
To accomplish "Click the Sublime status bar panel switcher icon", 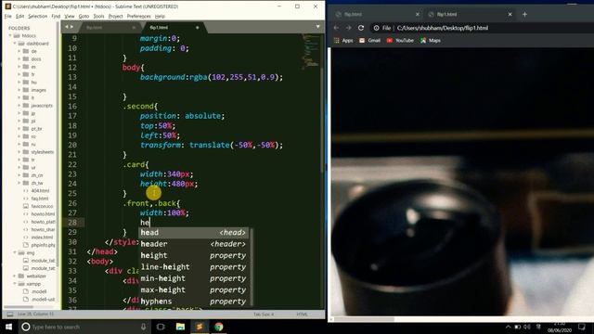I will [x=10, y=315].
